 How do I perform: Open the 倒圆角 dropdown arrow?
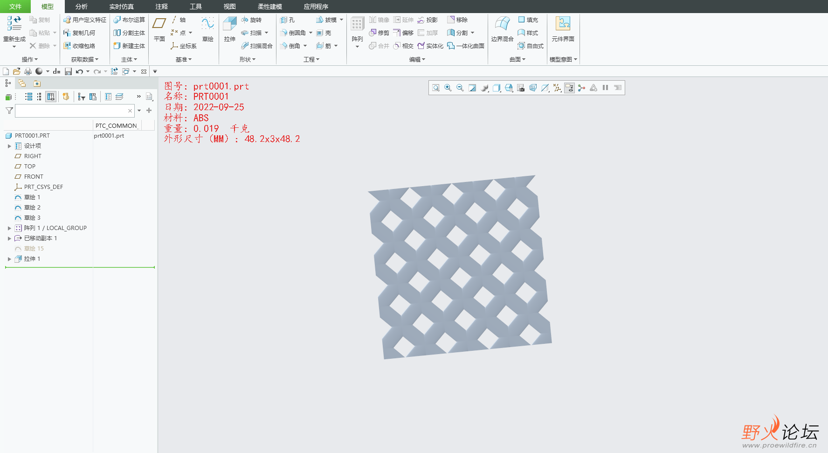[x=310, y=33]
